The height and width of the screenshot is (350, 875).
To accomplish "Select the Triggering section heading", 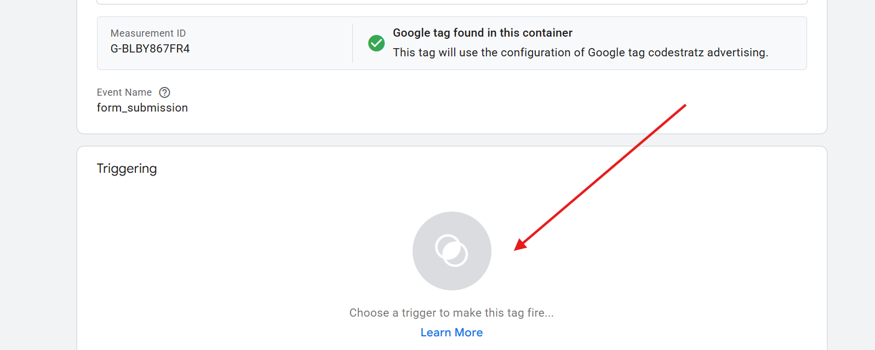I will click(x=127, y=168).
